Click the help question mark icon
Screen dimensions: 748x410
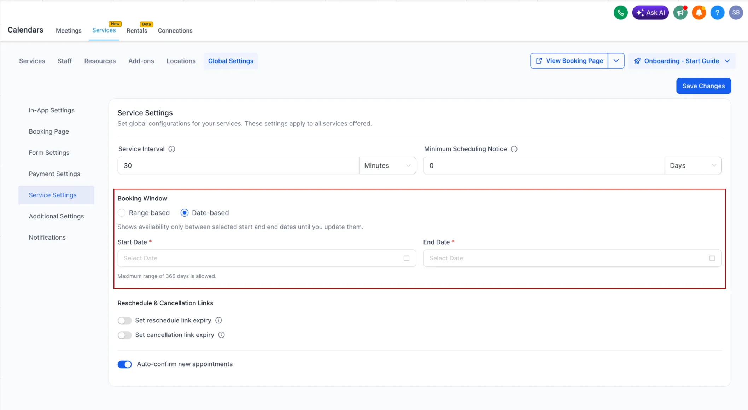point(717,12)
